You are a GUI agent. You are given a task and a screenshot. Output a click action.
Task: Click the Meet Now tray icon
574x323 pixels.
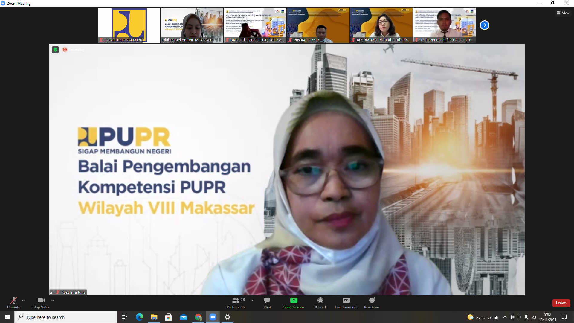point(519,317)
